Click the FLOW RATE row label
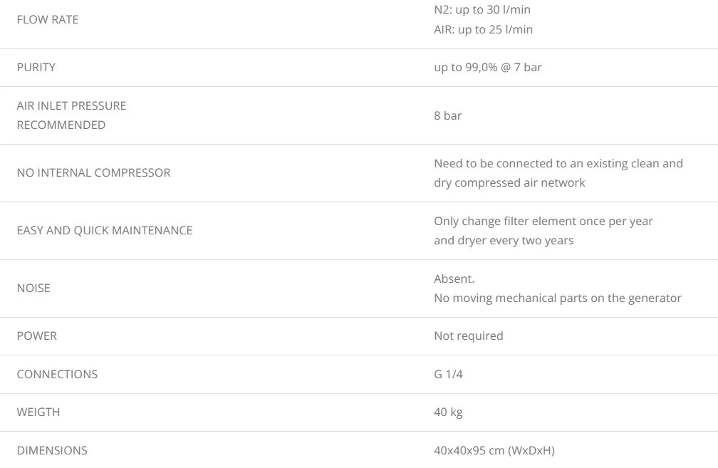This screenshot has width=718, height=468. 48,19
